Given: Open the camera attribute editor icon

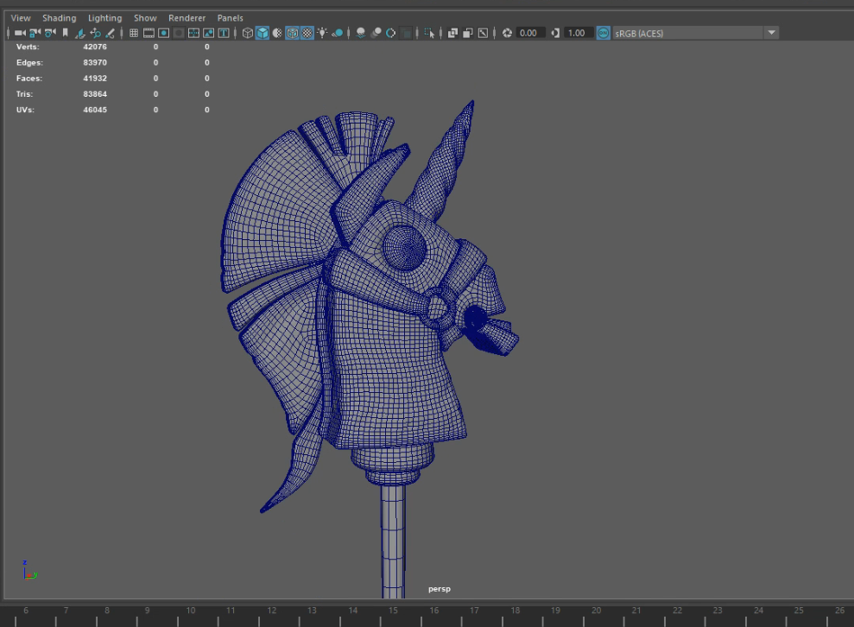Looking at the screenshot, I should click(50, 33).
